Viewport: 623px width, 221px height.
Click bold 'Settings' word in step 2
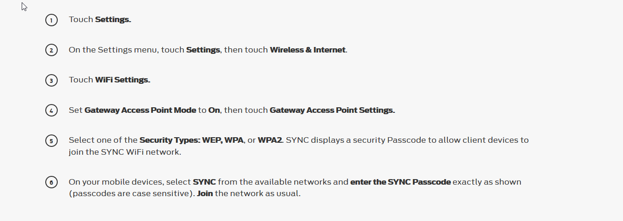[x=203, y=50]
